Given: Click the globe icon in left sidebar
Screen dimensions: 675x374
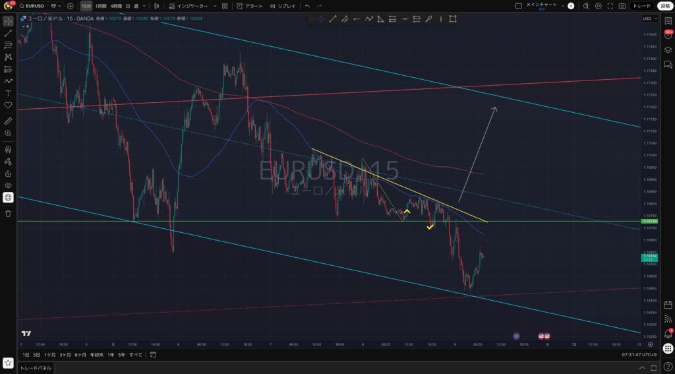Looking at the screenshot, I should pyautogui.click(x=8, y=198).
